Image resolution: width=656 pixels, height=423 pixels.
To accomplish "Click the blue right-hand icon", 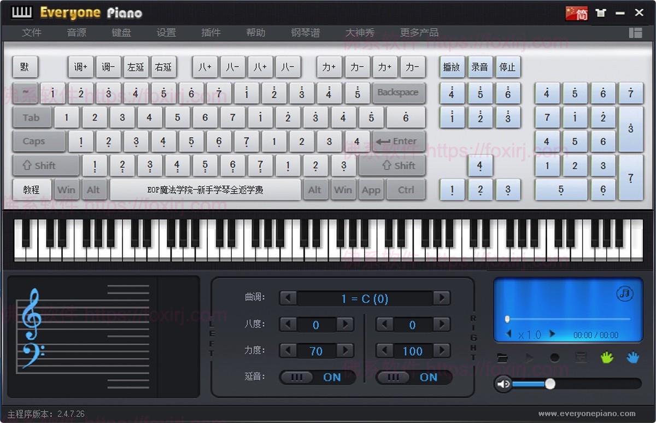I will click(x=633, y=357).
